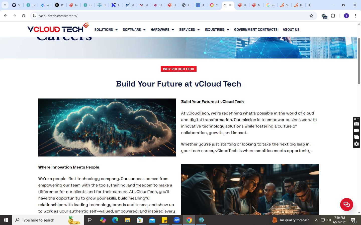Click the browser forward arrow
The height and width of the screenshot is (225, 361).
click(15, 16)
